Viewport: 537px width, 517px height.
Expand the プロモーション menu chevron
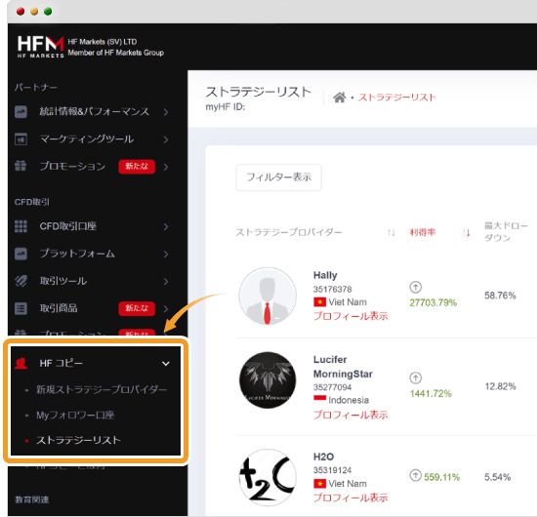point(166,167)
